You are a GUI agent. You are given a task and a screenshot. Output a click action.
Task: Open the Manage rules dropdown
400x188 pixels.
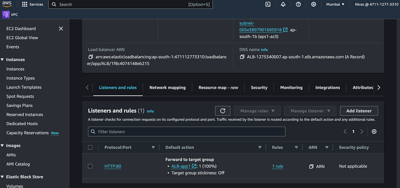pos(257,111)
